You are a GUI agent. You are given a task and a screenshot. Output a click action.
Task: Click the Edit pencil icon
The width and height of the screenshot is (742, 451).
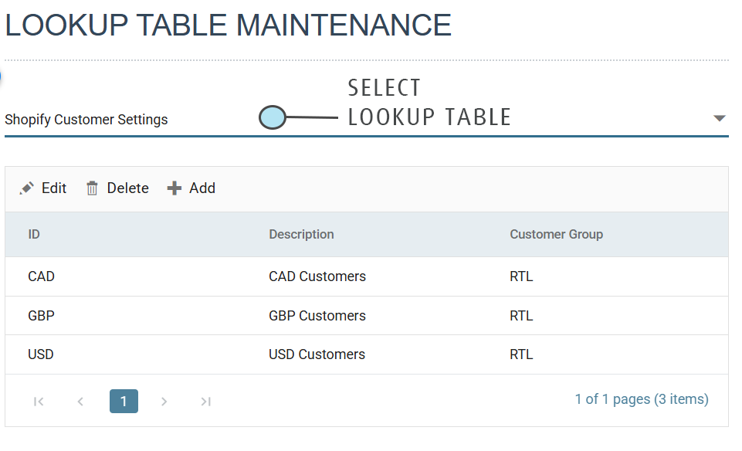(27, 188)
